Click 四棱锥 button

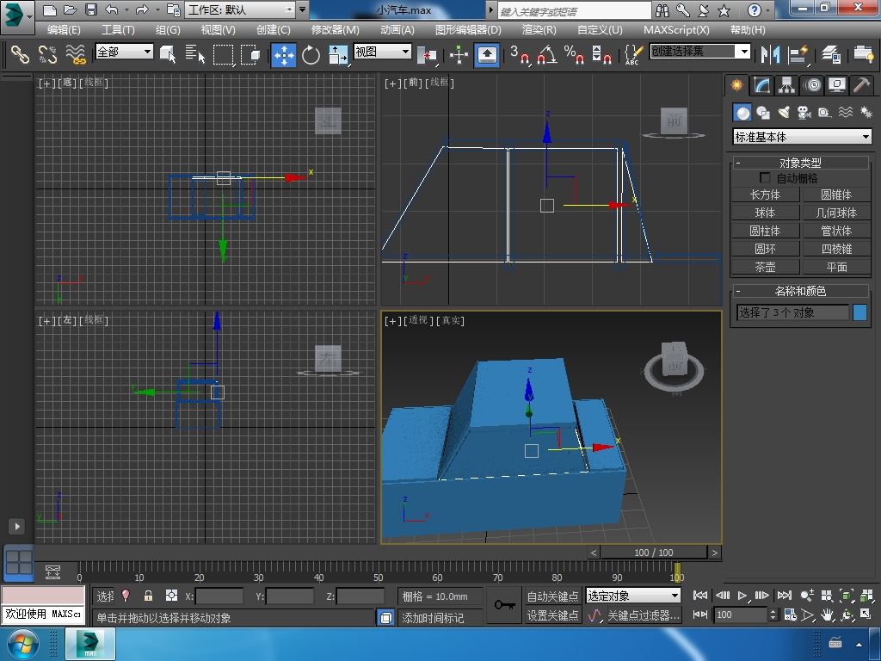pos(836,249)
